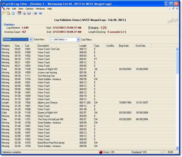
Task: Select the Sister Golden - America row at 00:40
Action: [88, 79]
